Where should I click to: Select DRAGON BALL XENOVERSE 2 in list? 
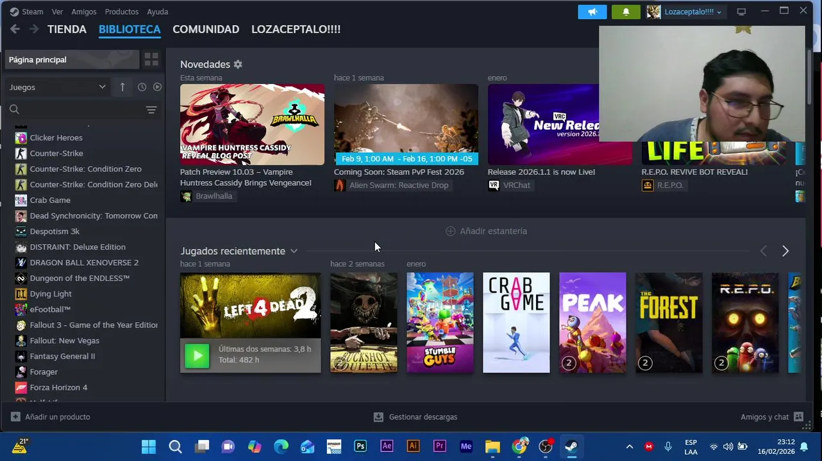point(85,263)
